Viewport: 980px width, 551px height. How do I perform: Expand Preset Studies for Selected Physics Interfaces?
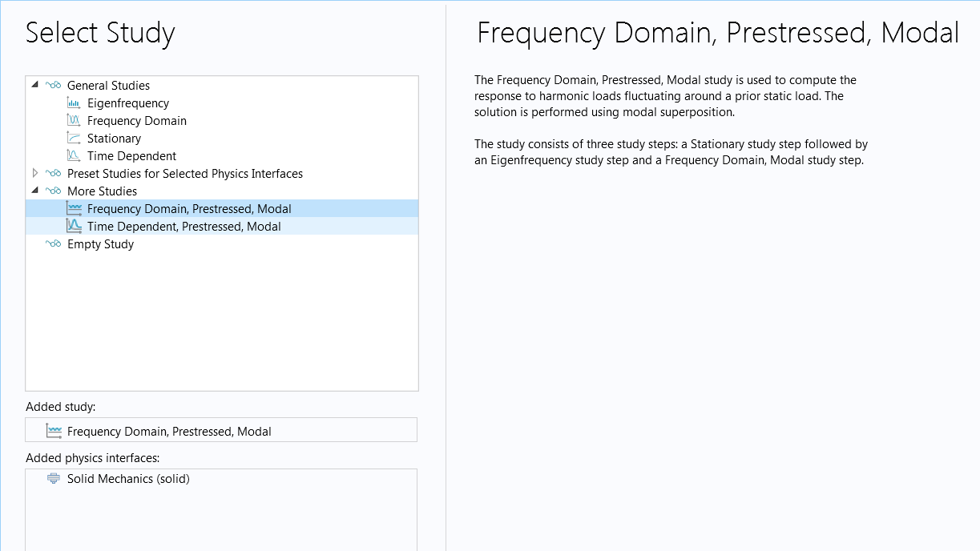[34, 174]
